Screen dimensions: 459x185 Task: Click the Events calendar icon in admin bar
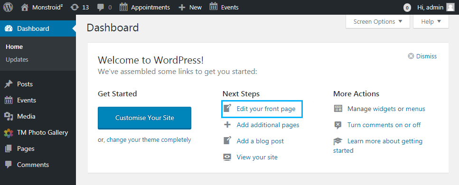coord(214,7)
